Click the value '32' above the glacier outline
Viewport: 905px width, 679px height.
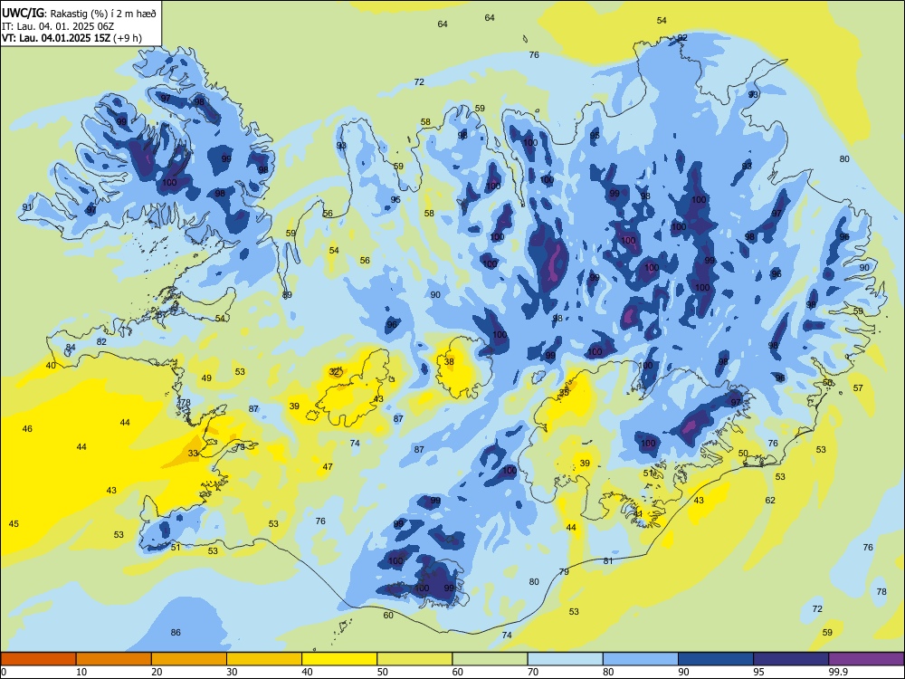point(334,372)
